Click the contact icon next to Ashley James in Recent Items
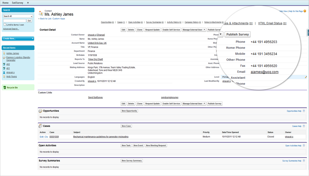 (x=4, y=53)
